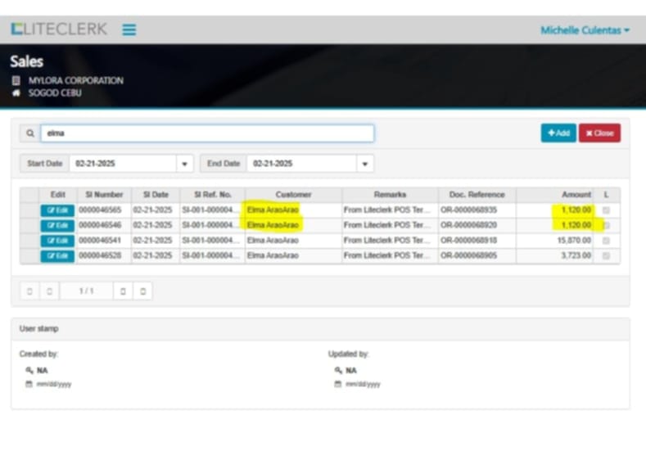Screen dimensions: 646x451
Task: Click the Add button
Action: [x=558, y=133]
